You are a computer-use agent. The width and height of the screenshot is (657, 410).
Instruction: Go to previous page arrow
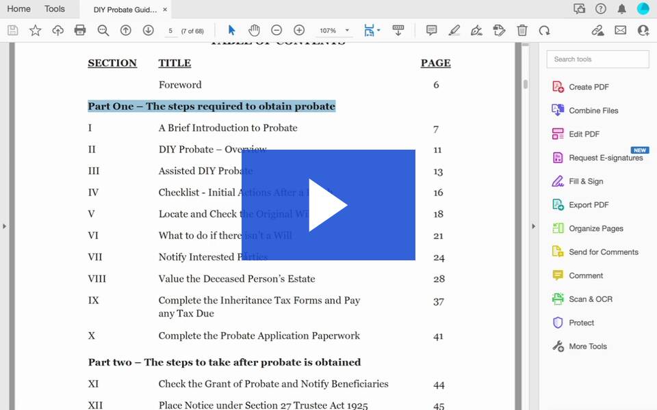126,30
